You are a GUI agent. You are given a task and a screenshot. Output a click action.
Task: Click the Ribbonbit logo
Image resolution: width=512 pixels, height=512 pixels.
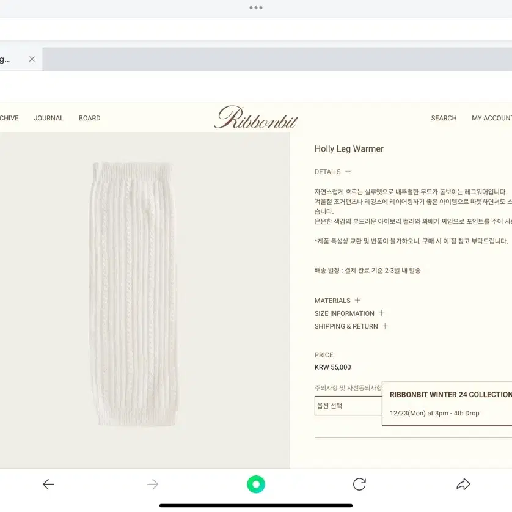[x=255, y=117]
